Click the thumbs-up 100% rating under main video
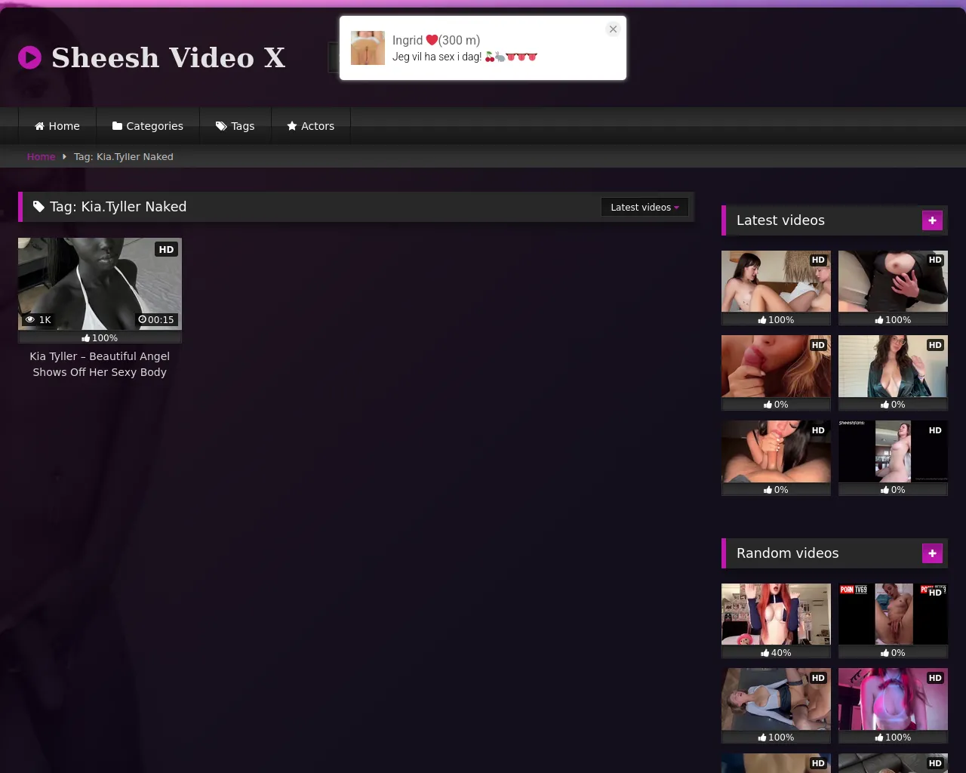966x773 pixels. (x=100, y=338)
